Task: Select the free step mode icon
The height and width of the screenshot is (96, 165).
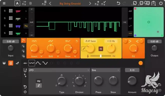Action: point(23,40)
